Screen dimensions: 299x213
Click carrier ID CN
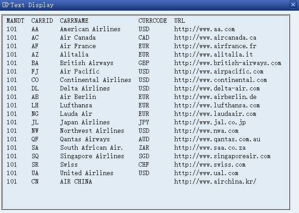pos(35,182)
